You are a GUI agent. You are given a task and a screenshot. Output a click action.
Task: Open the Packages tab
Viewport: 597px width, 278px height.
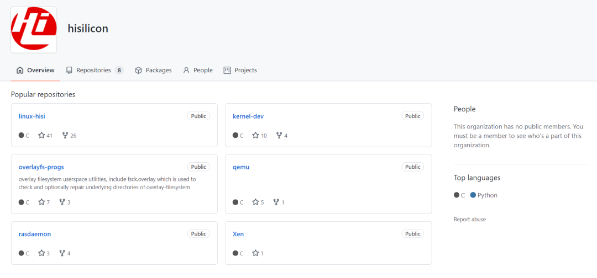point(153,70)
